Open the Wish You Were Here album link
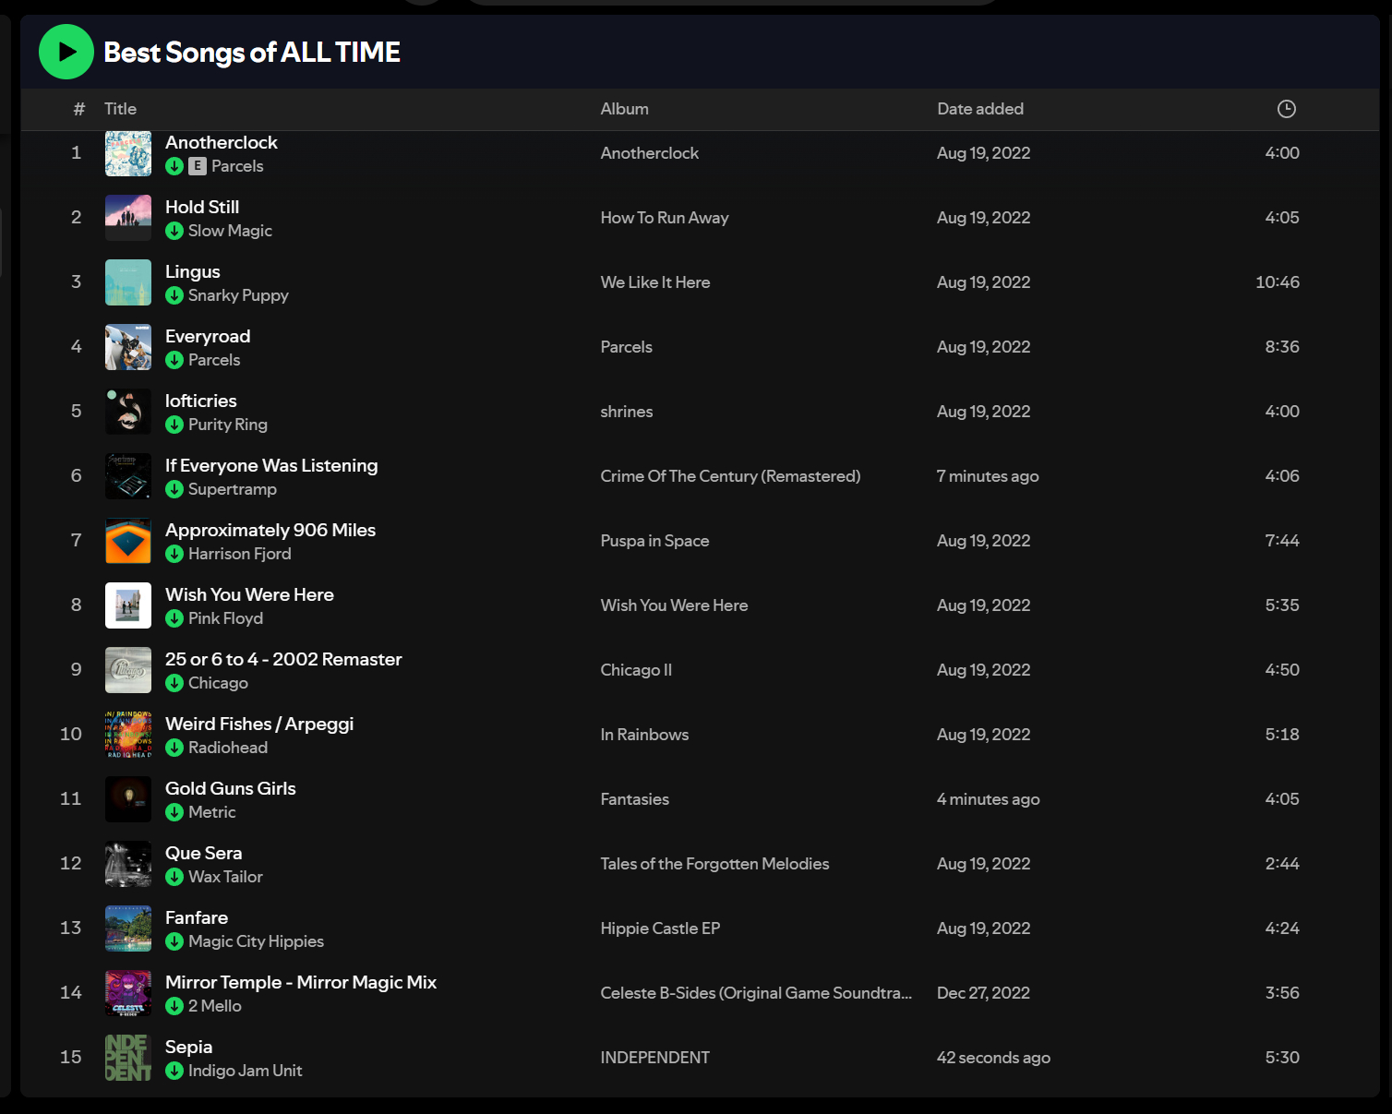The height and width of the screenshot is (1114, 1392). click(x=674, y=605)
